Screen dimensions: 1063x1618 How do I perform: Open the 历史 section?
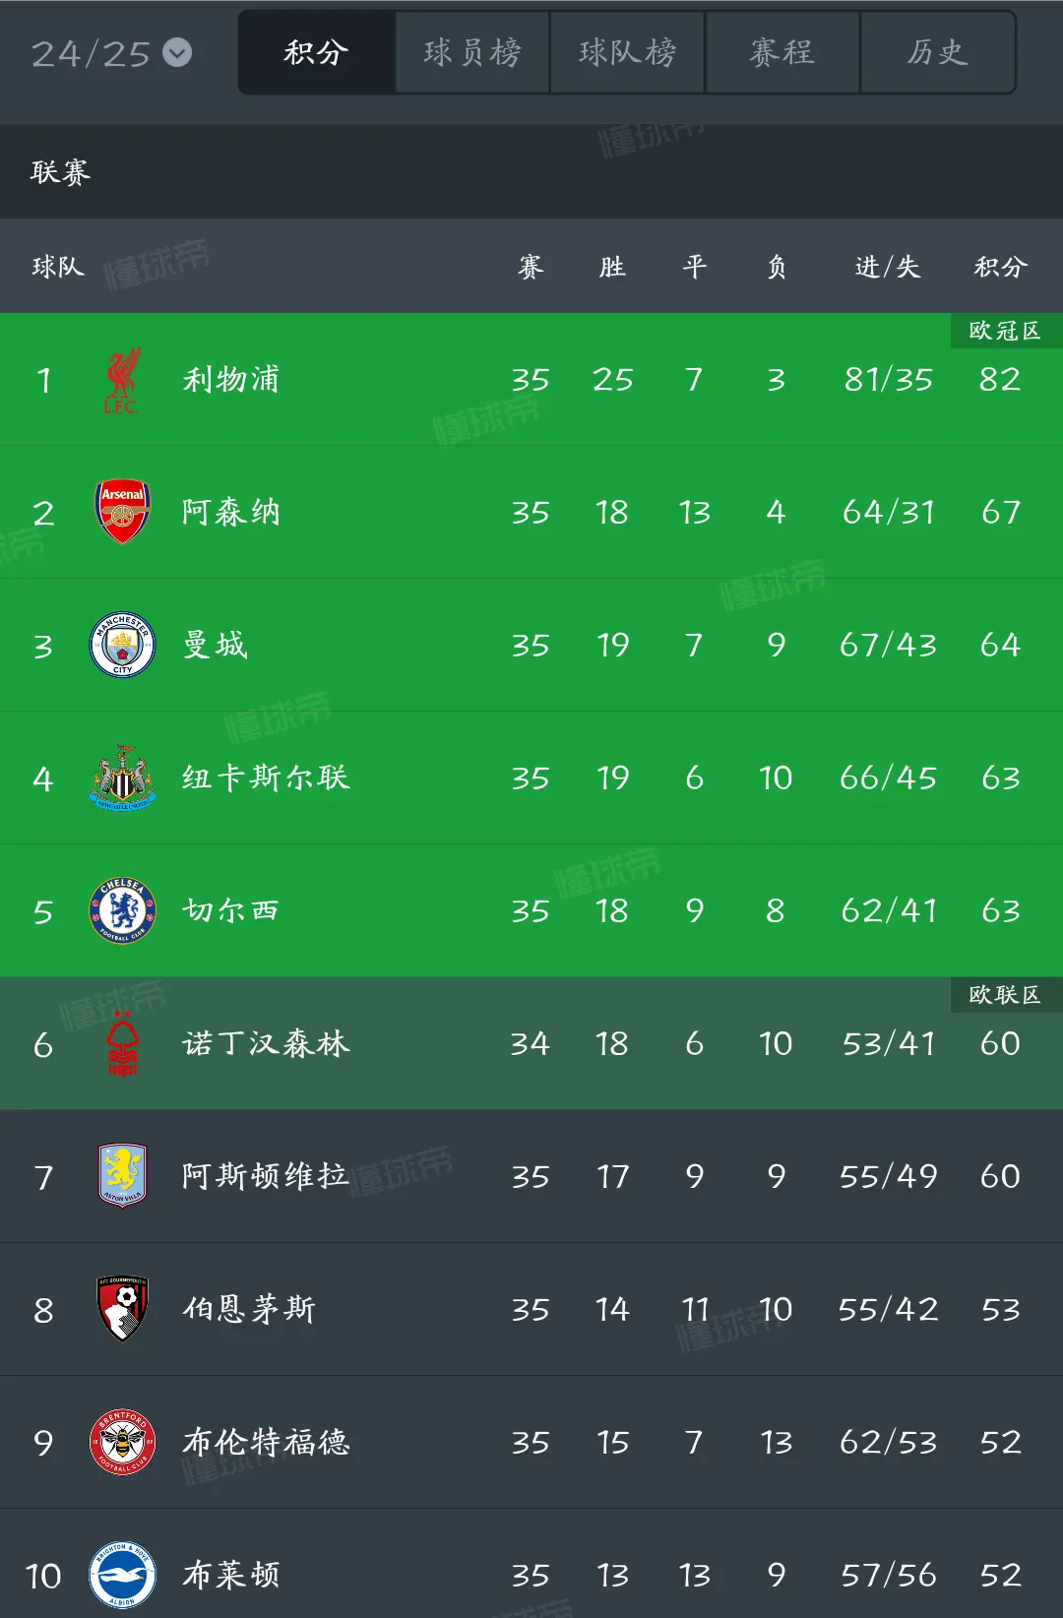(938, 54)
